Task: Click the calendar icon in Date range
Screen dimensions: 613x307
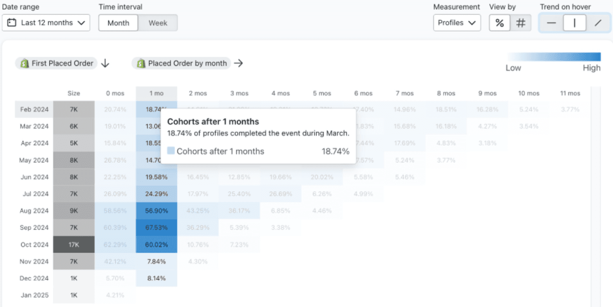Action: (11, 23)
